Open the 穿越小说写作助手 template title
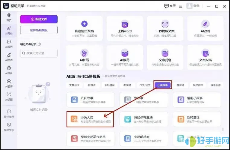 [93, 137]
